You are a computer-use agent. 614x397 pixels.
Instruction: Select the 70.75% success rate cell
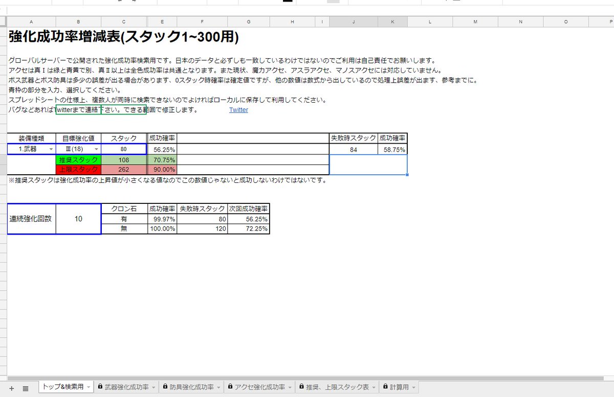click(162, 159)
